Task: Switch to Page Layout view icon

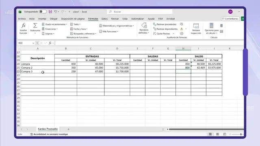Action: point(217,134)
